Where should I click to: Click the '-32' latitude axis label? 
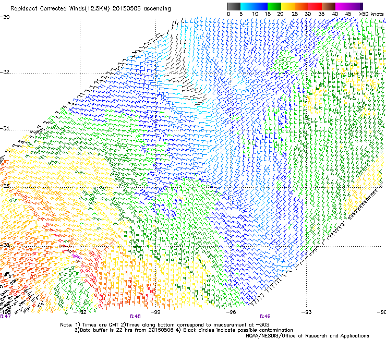(5, 72)
